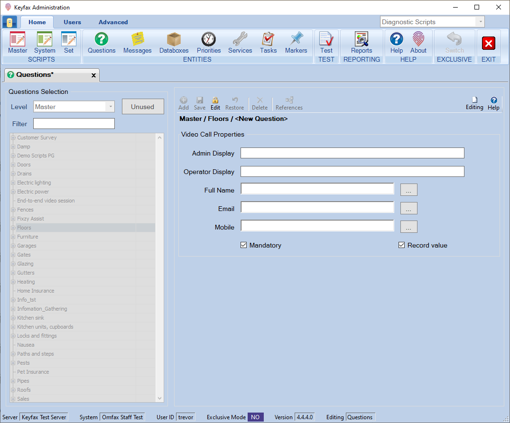Screen dimensions: 510x423
Task: Click the Unused button
Action: pyautogui.click(x=143, y=107)
